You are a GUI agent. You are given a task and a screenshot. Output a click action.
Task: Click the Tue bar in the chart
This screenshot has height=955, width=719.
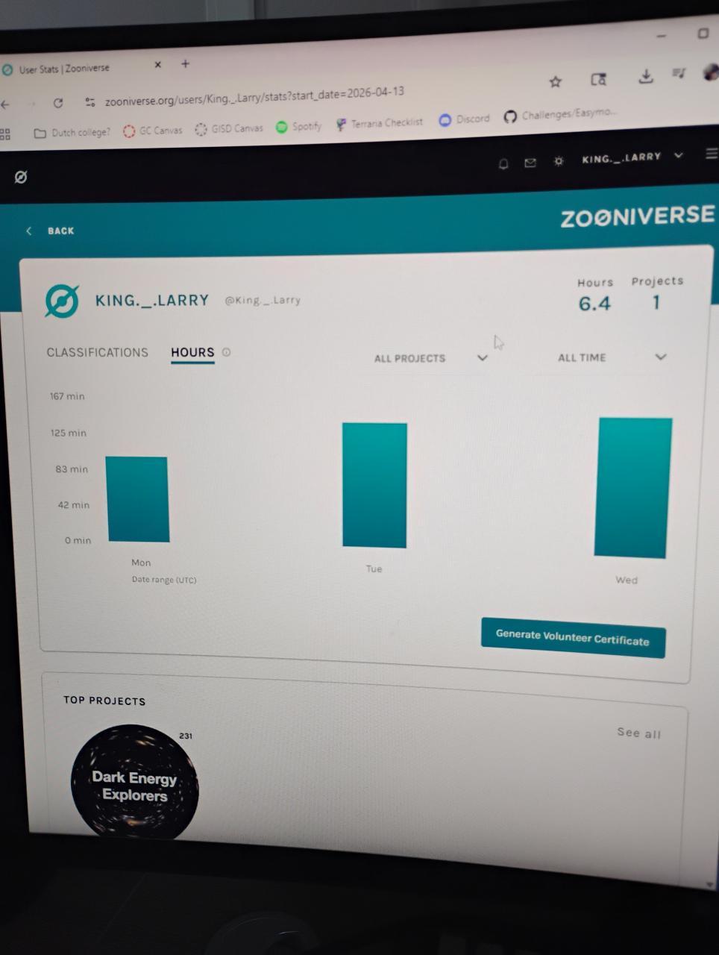click(374, 485)
